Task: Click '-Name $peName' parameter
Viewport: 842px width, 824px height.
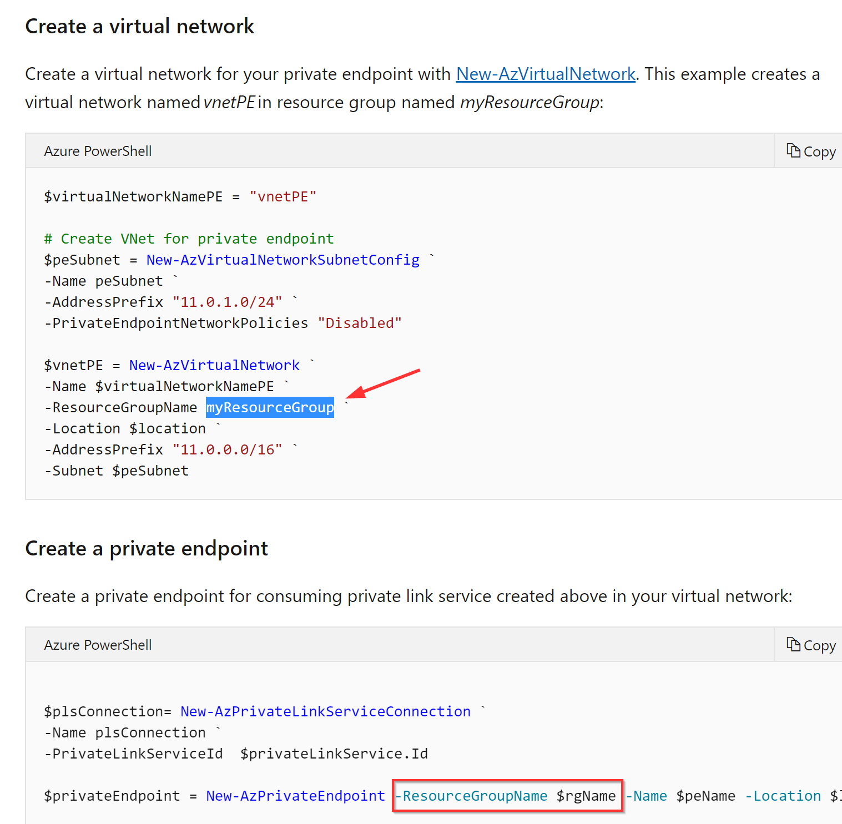Action: click(x=680, y=796)
